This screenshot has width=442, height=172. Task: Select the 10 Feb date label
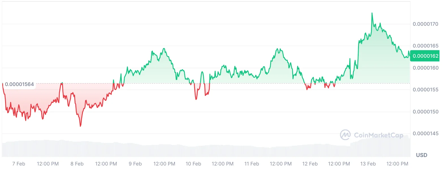coord(193,164)
